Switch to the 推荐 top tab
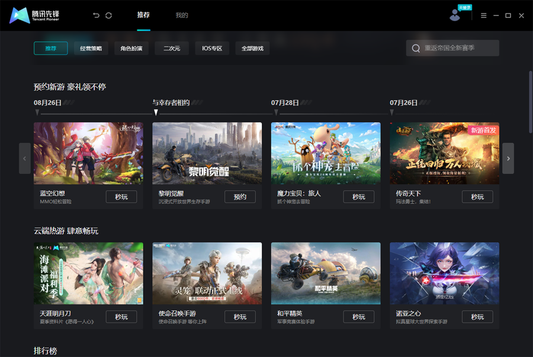This screenshot has height=357, width=533. click(x=143, y=15)
